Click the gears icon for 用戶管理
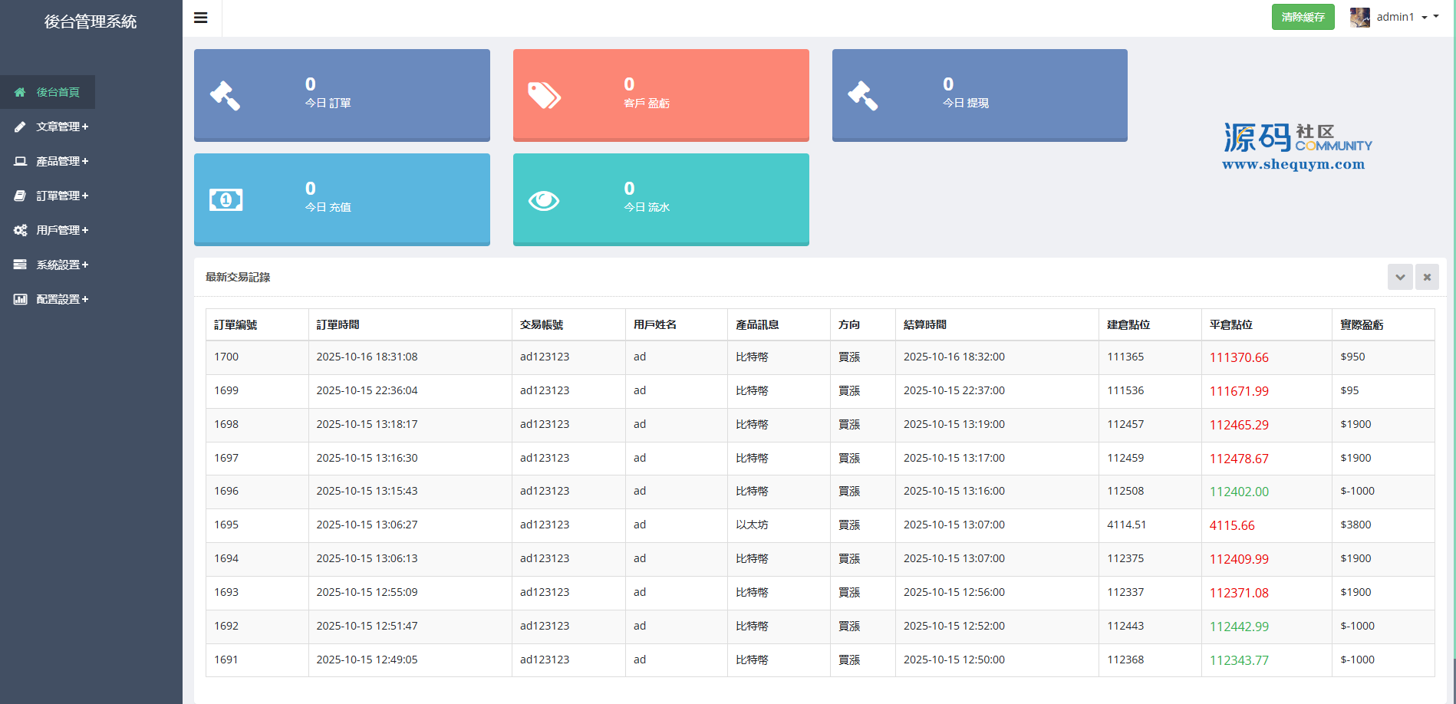This screenshot has width=1456, height=704. 20,230
